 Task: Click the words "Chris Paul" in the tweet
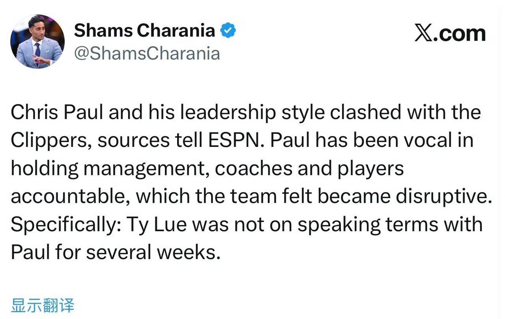point(56,113)
